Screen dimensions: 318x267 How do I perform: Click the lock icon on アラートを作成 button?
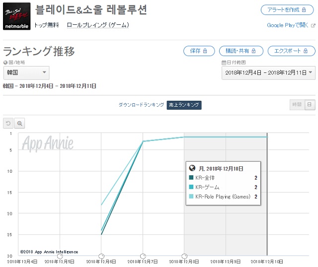coord(304,10)
